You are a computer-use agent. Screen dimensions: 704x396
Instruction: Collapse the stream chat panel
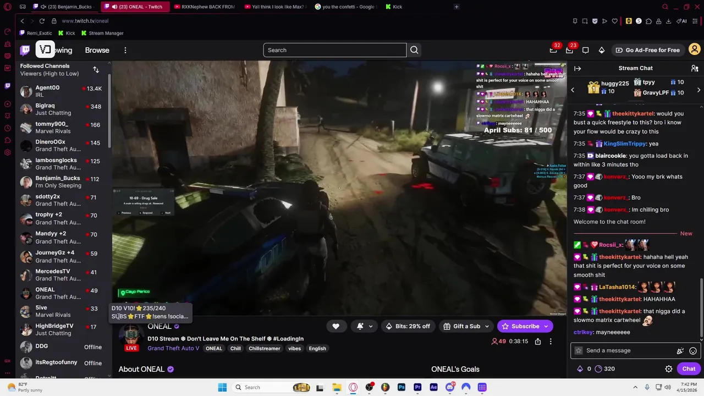(577, 68)
